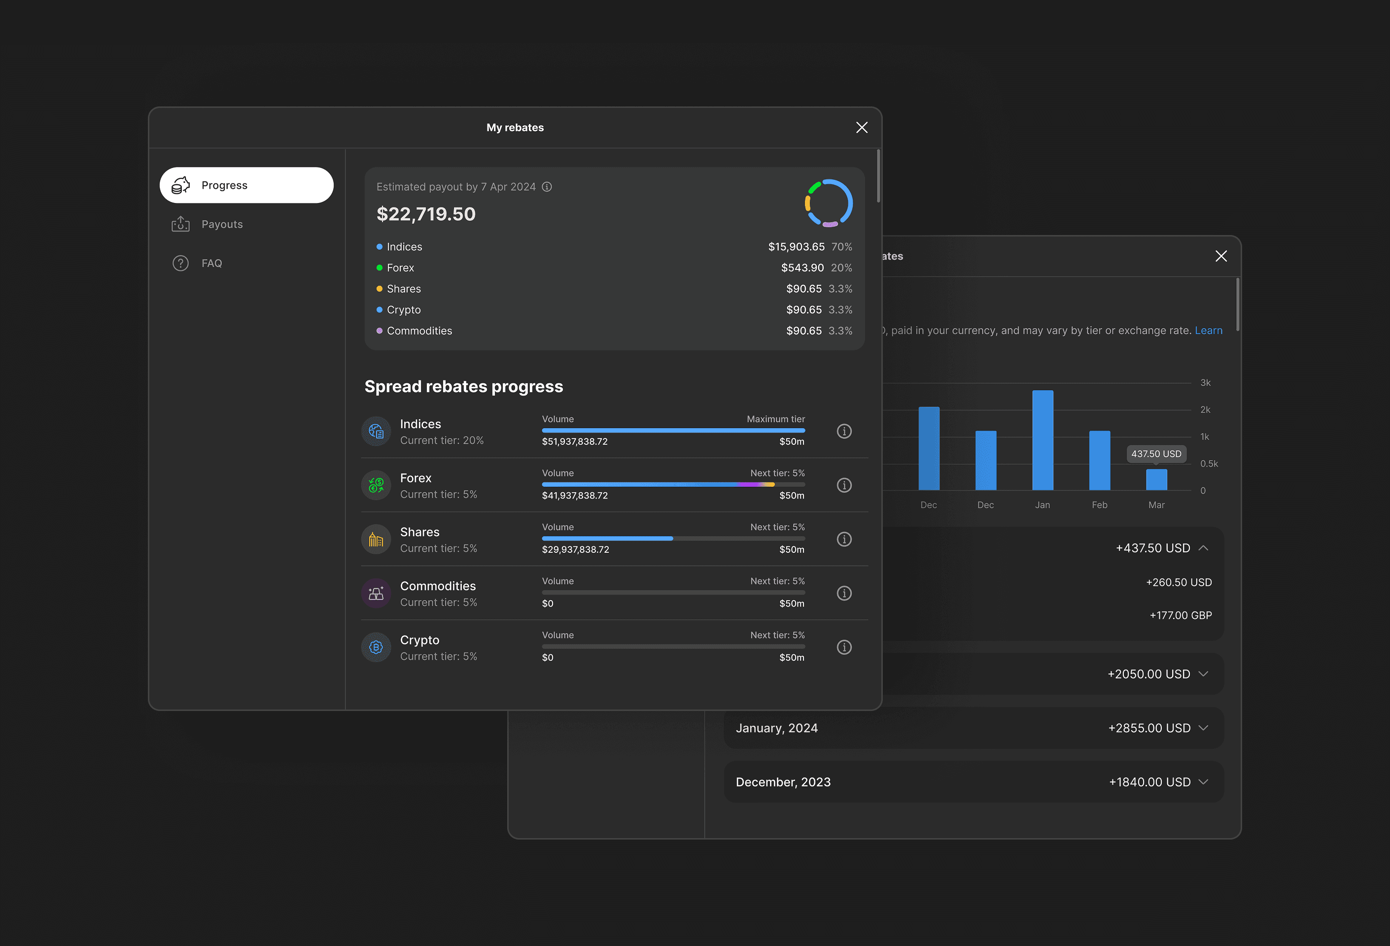The height and width of the screenshot is (946, 1390).
Task: Click Commodities row info icon
Action: [x=844, y=593]
